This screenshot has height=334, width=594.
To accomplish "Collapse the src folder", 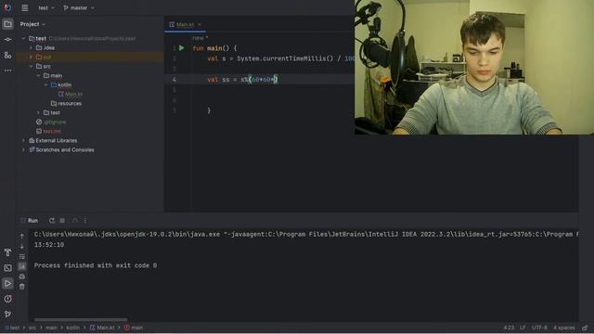I will [31, 66].
